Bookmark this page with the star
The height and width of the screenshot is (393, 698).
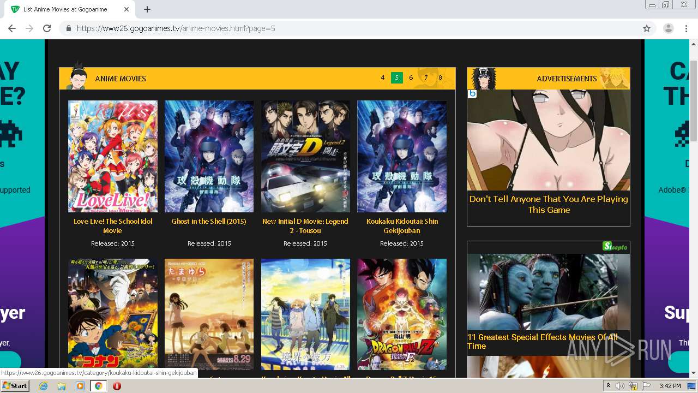click(x=647, y=28)
